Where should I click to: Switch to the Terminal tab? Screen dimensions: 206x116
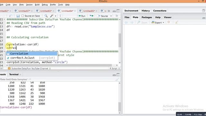(x=14, y=74)
